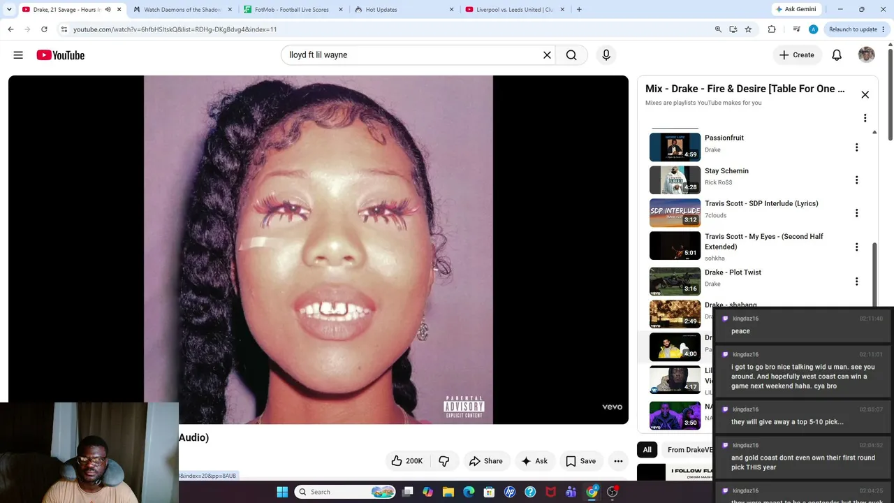
Task: Switch to Watch Daemons of the Shadow tab
Action: (x=183, y=10)
